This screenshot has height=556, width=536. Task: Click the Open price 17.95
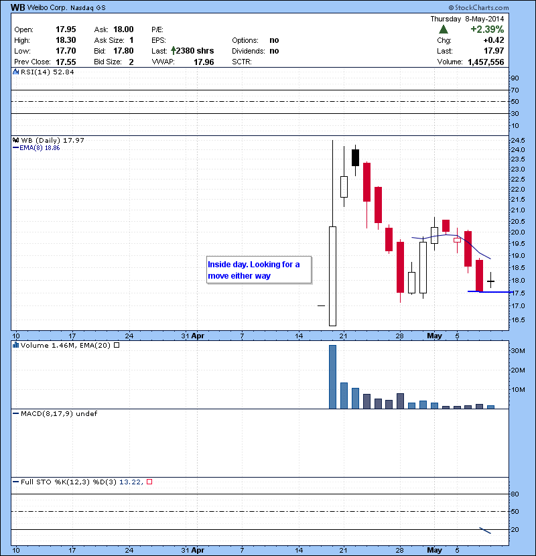click(x=66, y=29)
